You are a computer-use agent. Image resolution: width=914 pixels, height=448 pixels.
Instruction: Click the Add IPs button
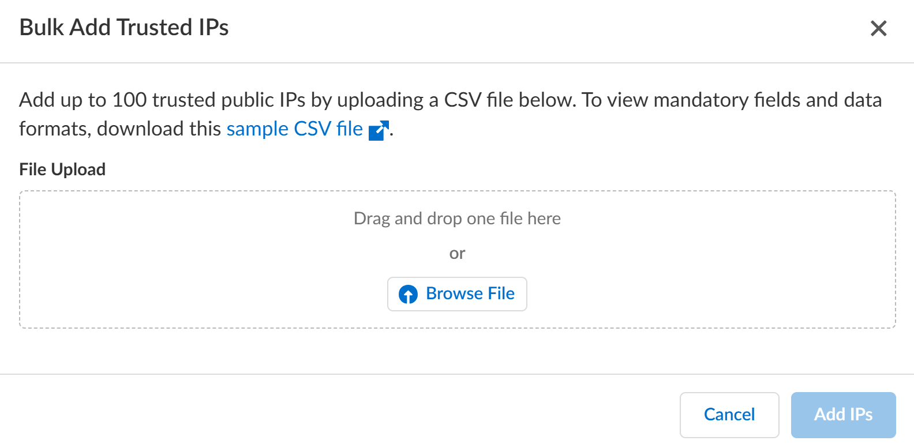tap(842, 415)
